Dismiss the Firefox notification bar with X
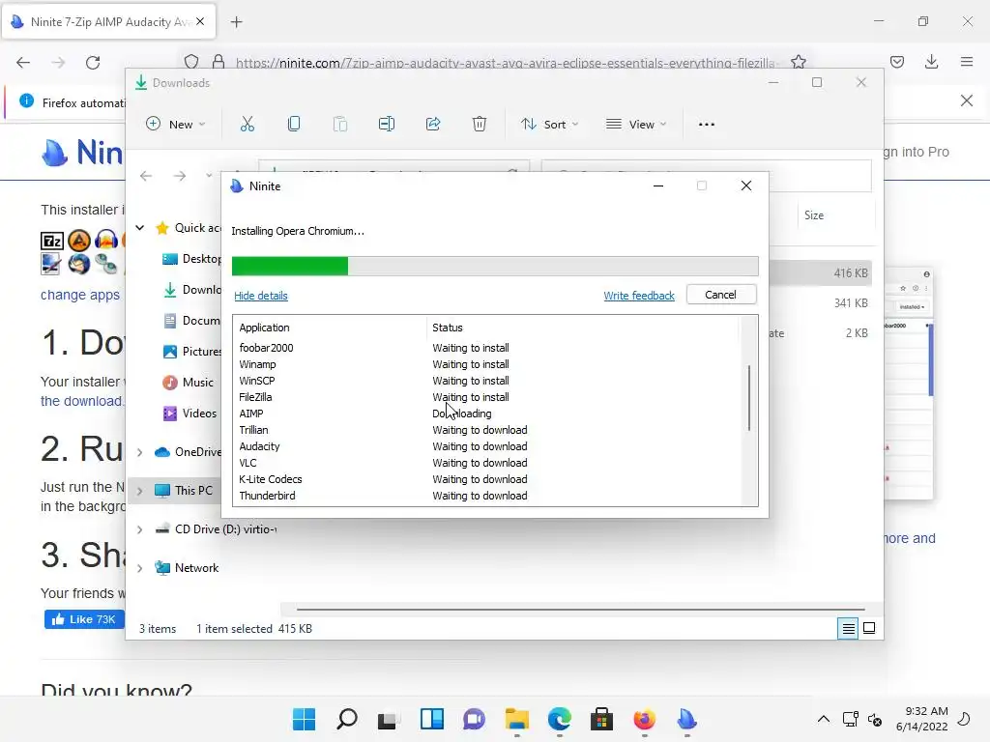Image resolution: width=990 pixels, height=742 pixels. [967, 100]
